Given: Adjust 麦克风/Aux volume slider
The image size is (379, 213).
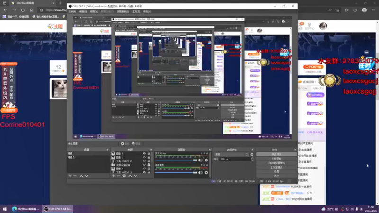Looking at the screenshot, I should (x=176, y=160).
